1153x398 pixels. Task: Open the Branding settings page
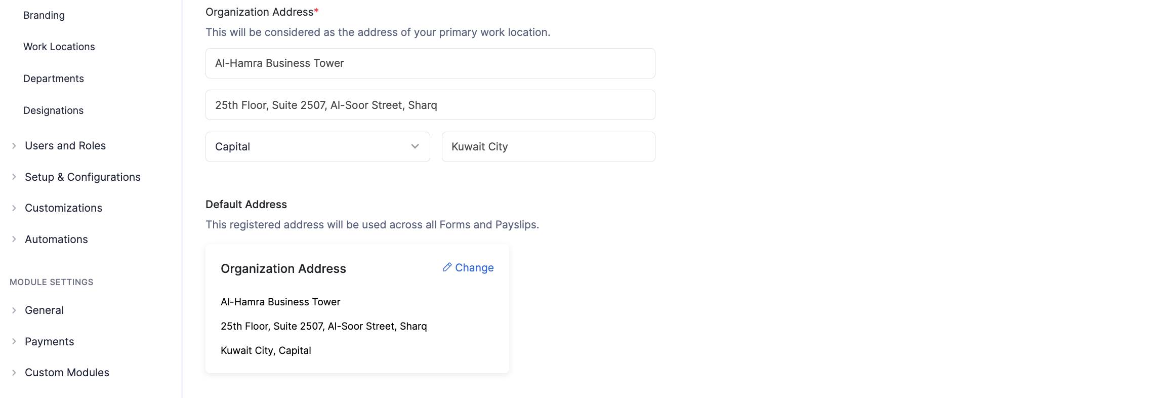[44, 15]
